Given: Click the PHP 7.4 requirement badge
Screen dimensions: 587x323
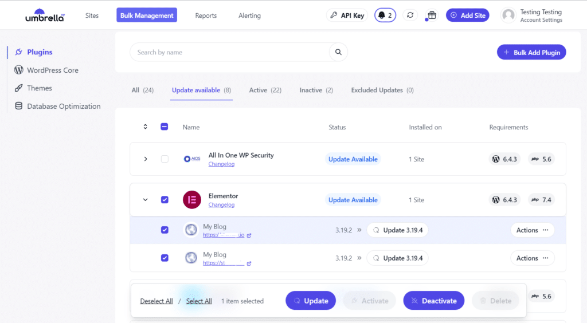Looking at the screenshot, I should (x=541, y=200).
